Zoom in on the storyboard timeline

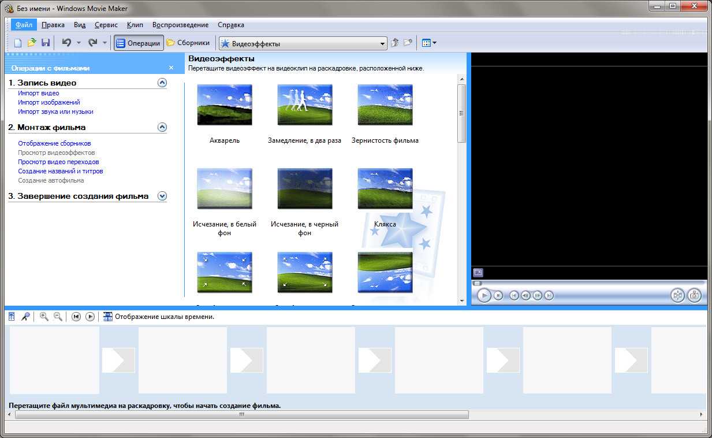(x=44, y=317)
